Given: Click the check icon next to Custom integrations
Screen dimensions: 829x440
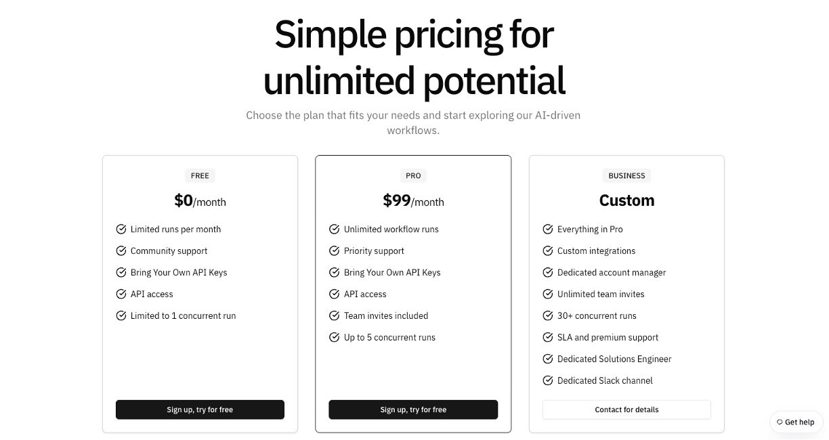Looking at the screenshot, I should (x=548, y=251).
